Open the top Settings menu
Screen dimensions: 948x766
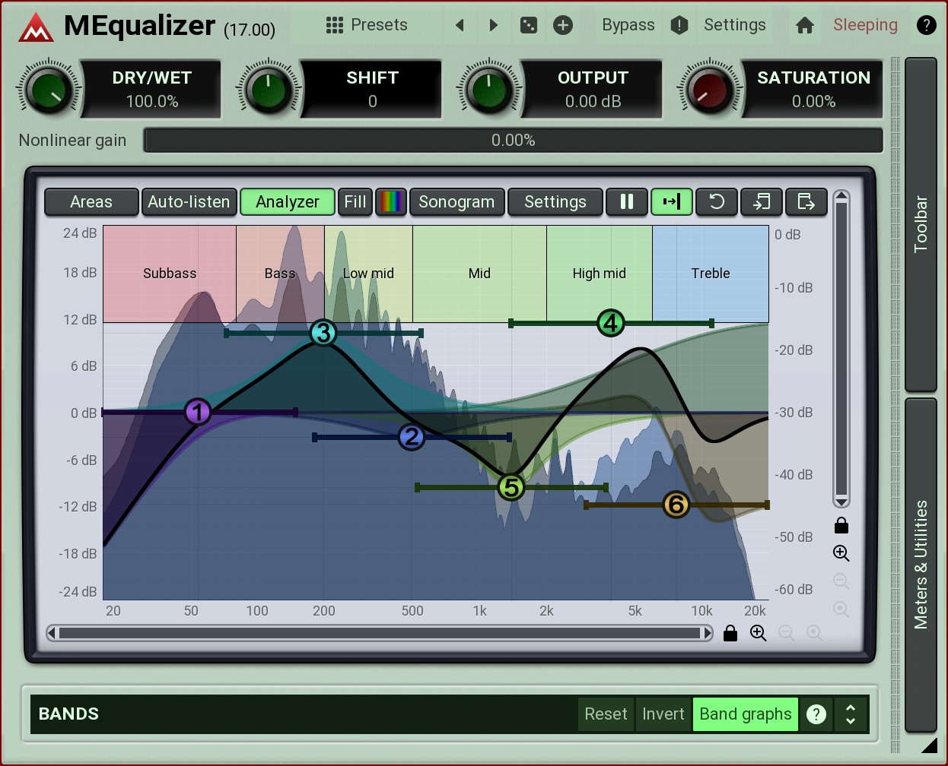734,25
